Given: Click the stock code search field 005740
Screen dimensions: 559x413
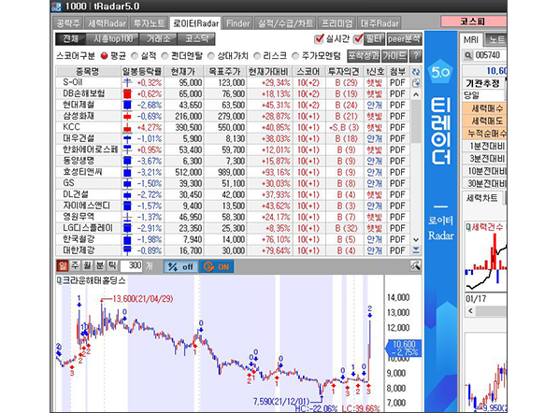Looking at the screenshot, I should (488, 55).
